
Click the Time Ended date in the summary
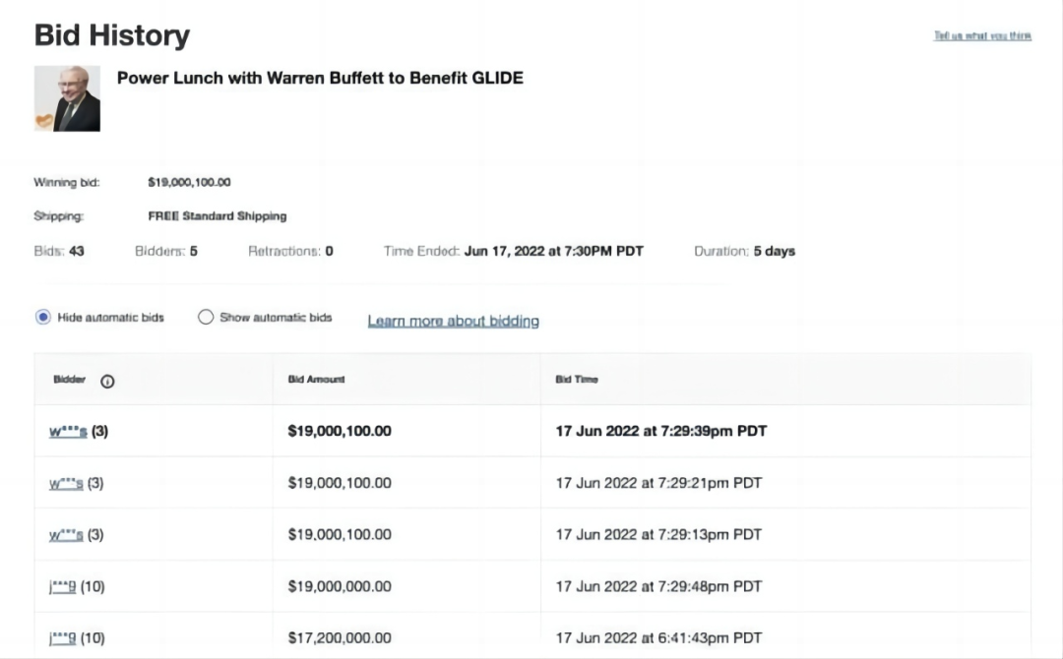[x=553, y=251]
